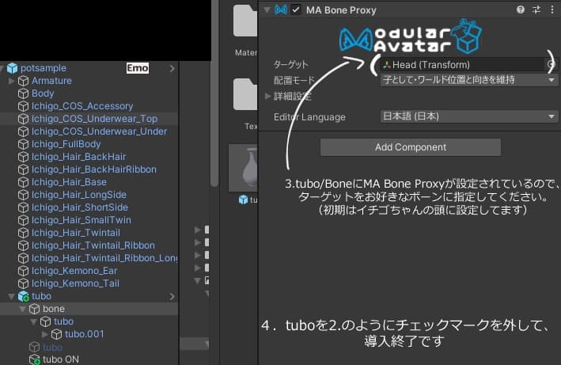Collapse the tubo prefab hierarchy node
The width and height of the screenshot is (561, 365).
coord(11,296)
